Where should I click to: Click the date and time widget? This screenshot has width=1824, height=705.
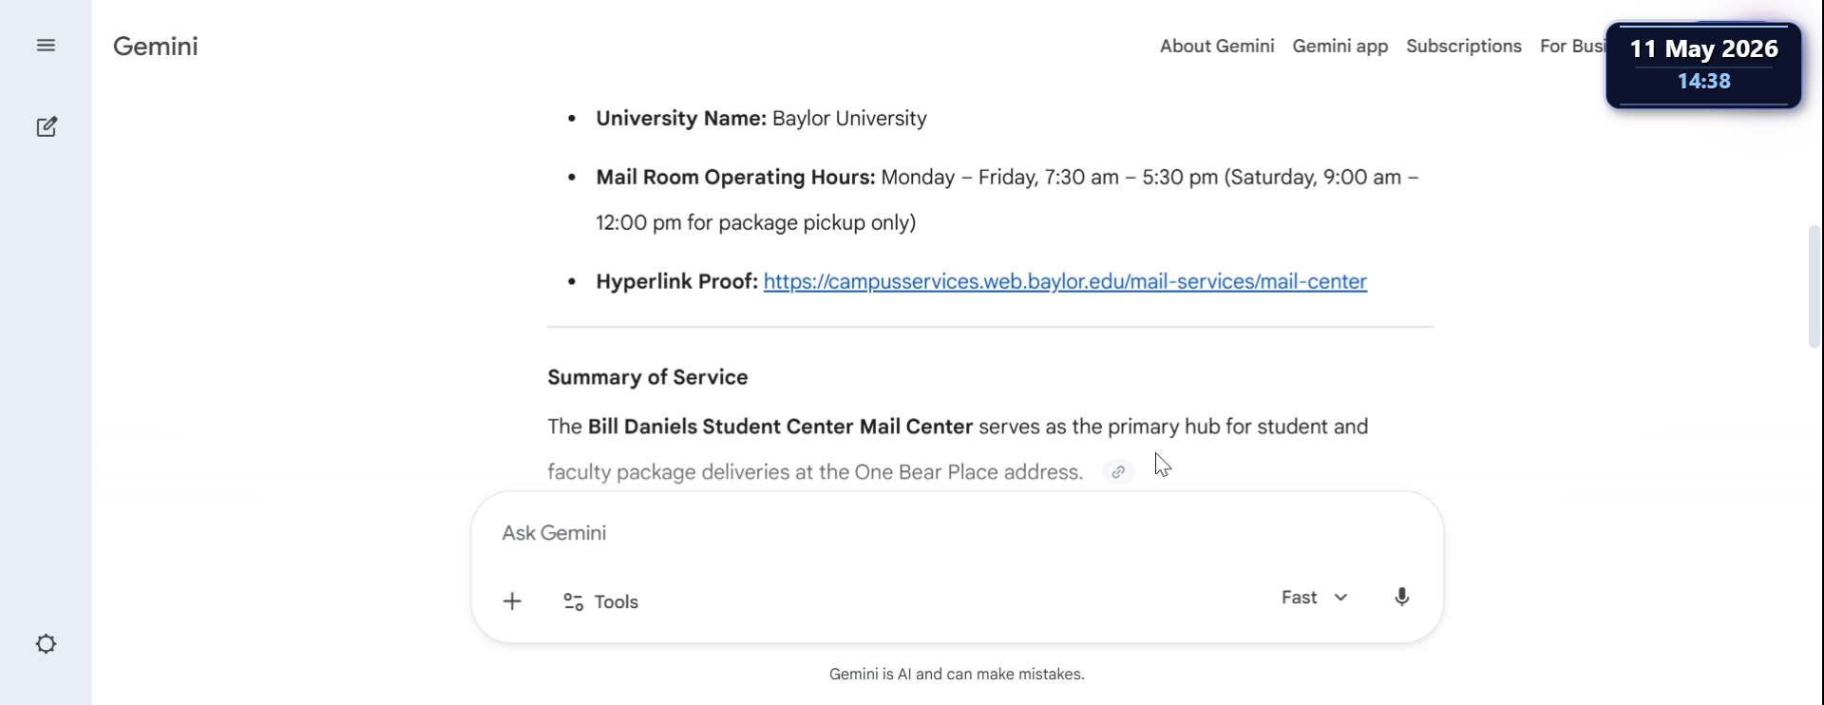click(x=1703, y=65)
